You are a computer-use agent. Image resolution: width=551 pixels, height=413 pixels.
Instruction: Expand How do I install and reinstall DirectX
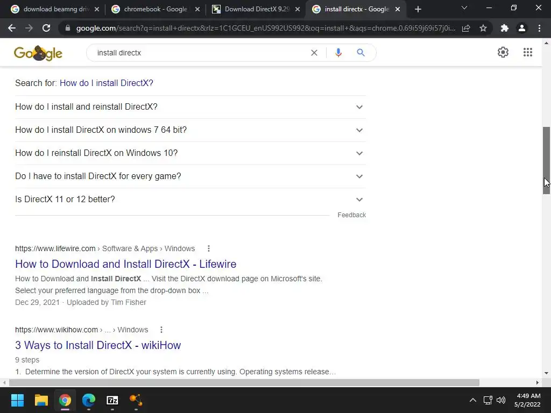(190, 107)
